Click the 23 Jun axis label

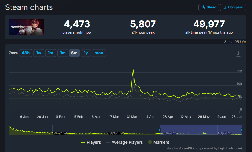click(x=237, y=117)
